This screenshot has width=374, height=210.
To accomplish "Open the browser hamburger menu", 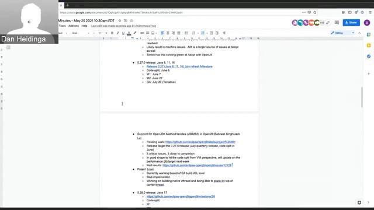I will [370, 12].
